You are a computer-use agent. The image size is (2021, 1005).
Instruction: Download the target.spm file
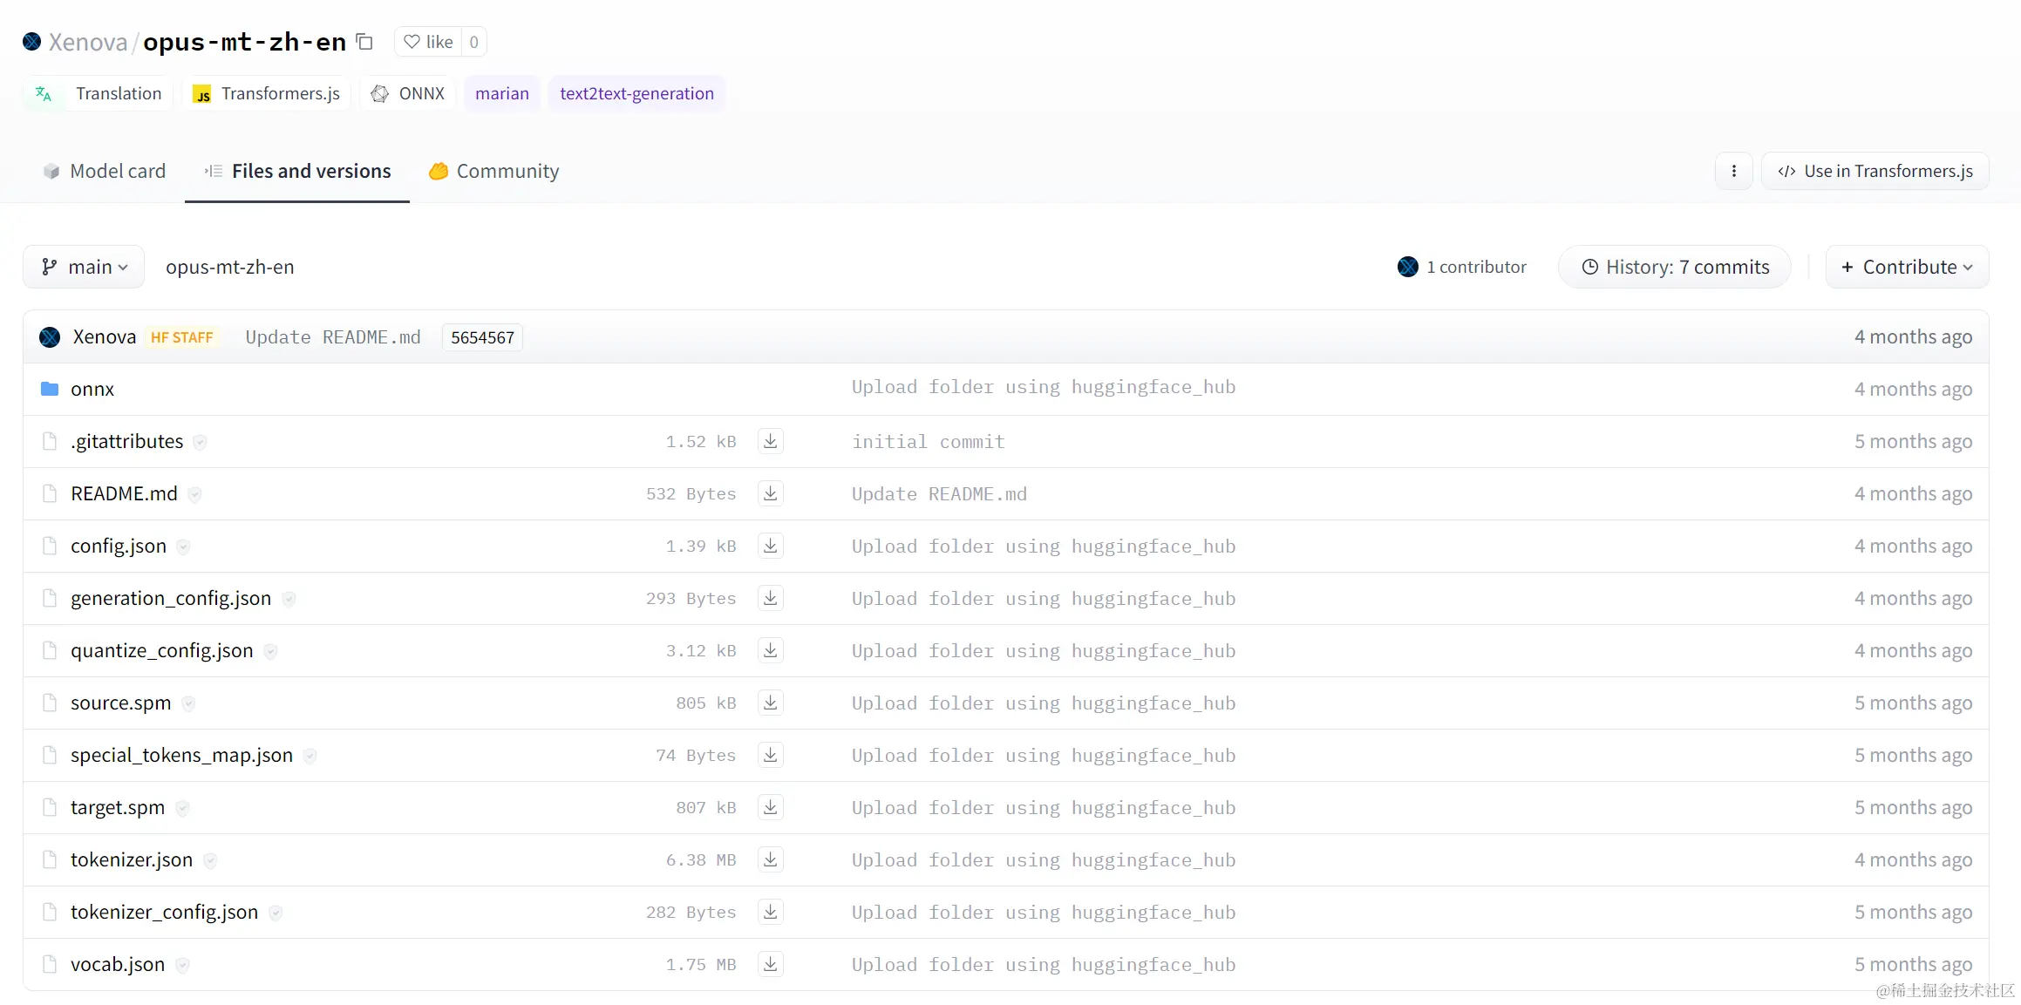(x=770, y=807)
